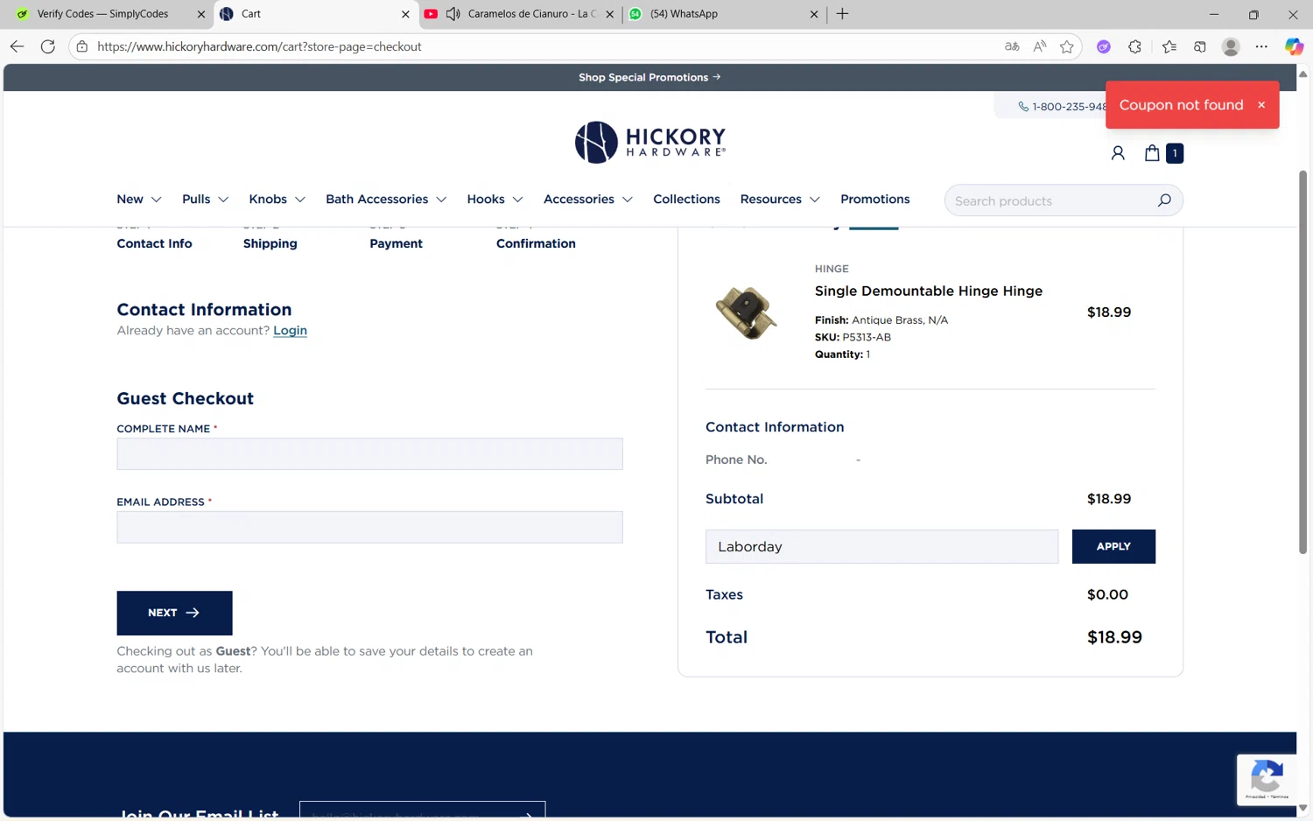Screen dimensions: 1313x821
Task: Open a new browser tab
Action: tap(842, 14)
